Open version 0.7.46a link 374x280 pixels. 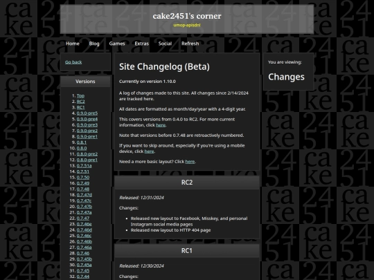click(84, 248)
